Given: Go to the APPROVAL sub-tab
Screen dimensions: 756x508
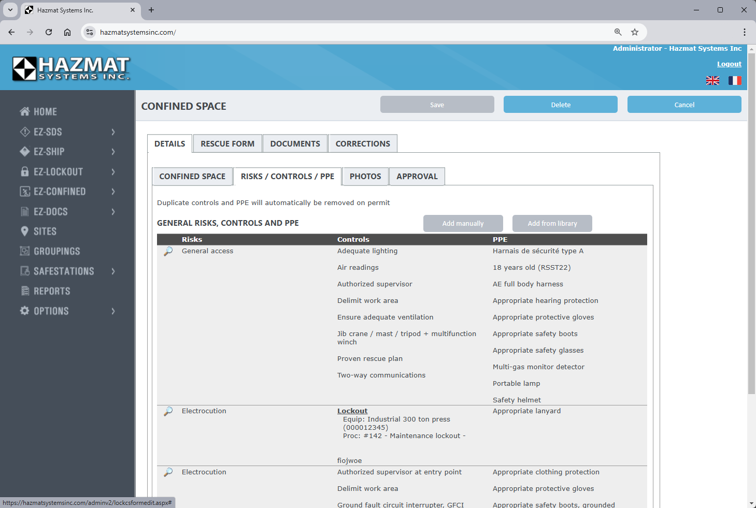Looking at the screenshot, I should pyautogui.click(x=417, y=177).
